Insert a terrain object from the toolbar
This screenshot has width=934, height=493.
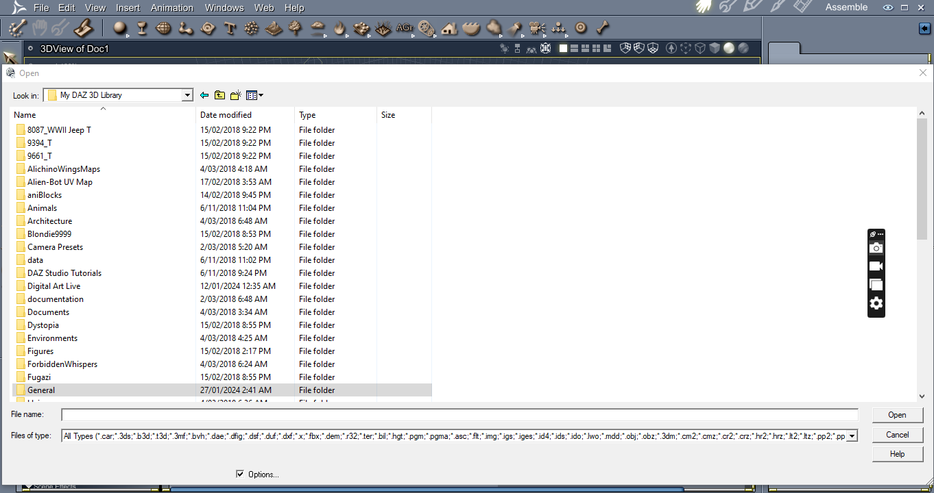pos(274,28)
